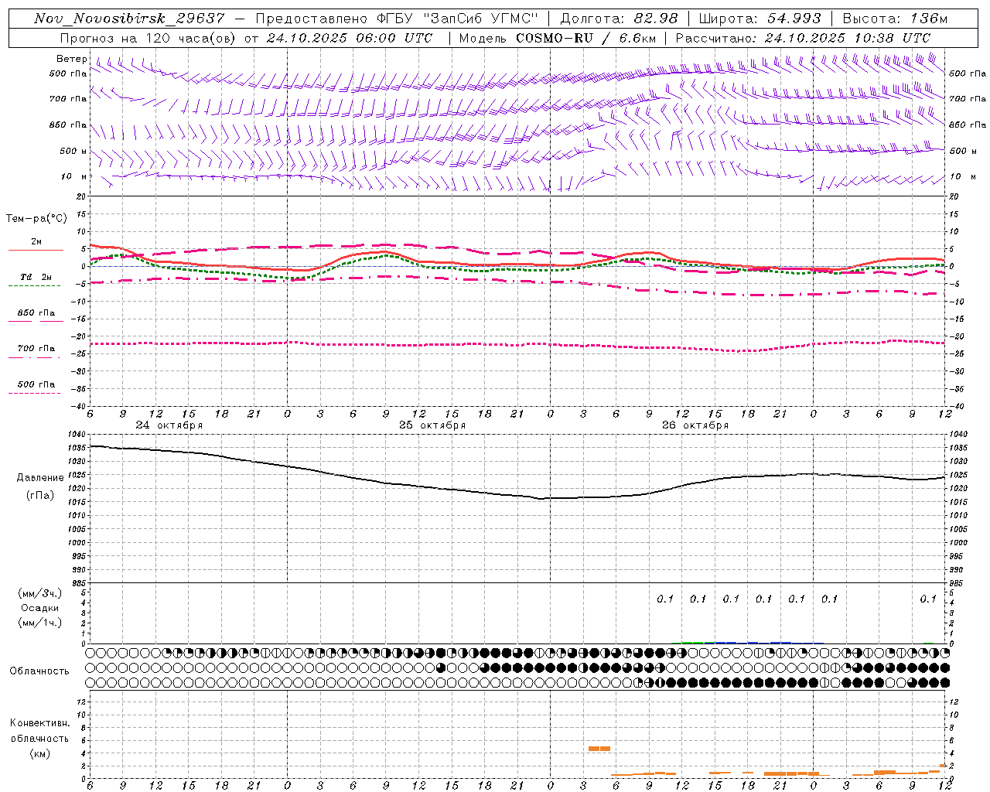Click the Тем-ра(°C) temperature panel label
Screen dimensions: 990x792
(x=36, y=219)
